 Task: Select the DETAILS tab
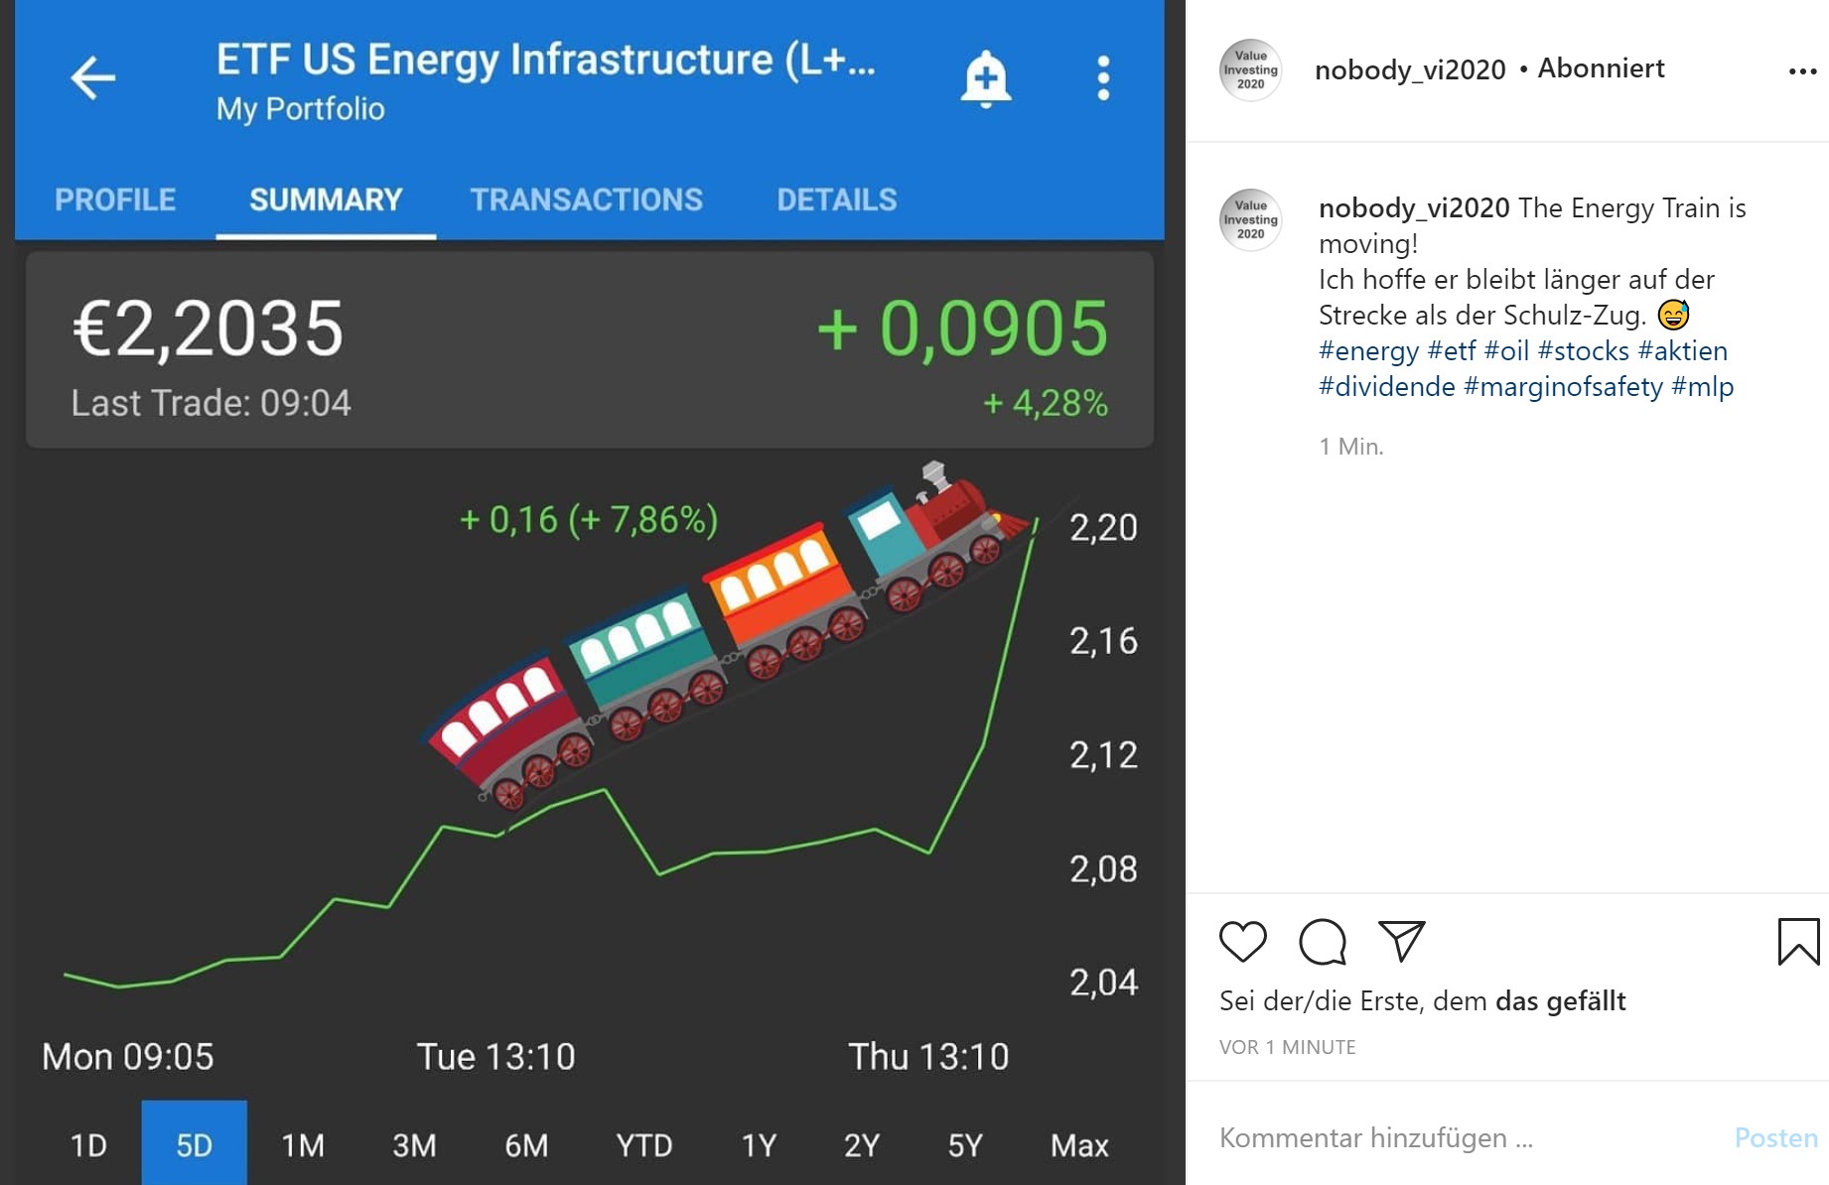tap(836, 199)
